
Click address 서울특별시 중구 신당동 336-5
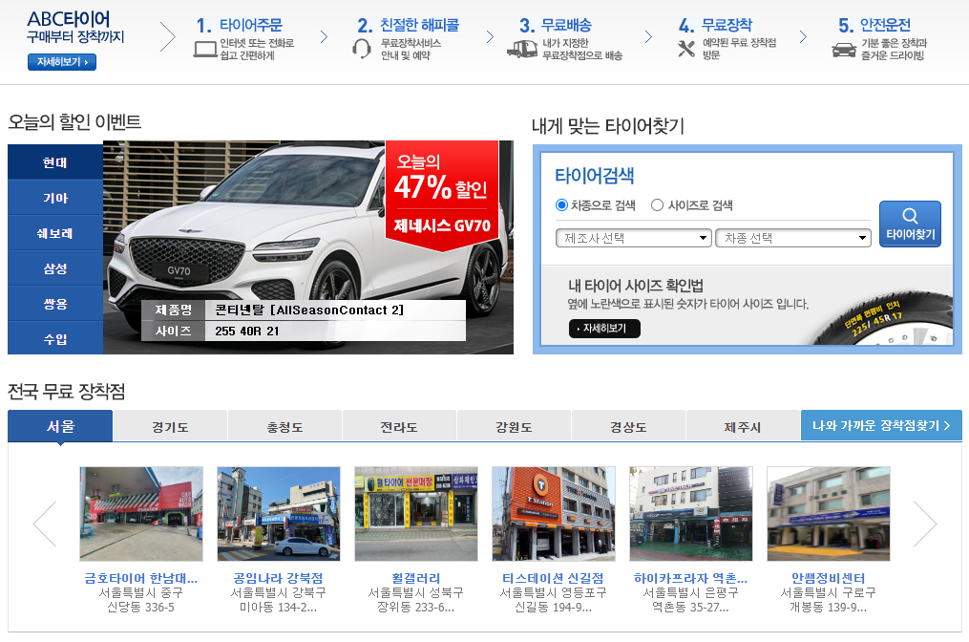pos(141,600)
